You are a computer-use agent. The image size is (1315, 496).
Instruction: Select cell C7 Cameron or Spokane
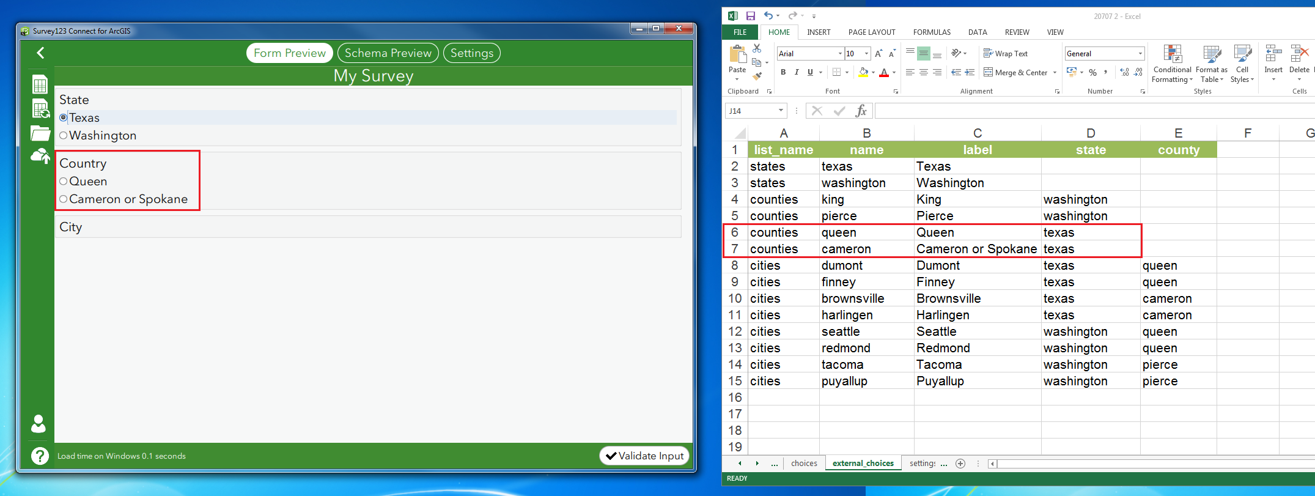pos(978,249)
